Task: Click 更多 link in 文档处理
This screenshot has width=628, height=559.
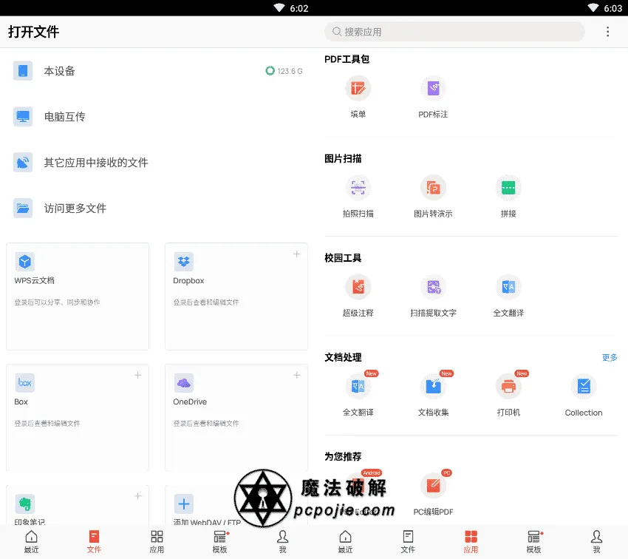Action: pos(610,357)
